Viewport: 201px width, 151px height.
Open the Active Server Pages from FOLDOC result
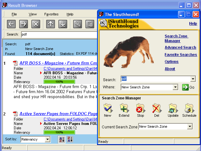point(58,114)
